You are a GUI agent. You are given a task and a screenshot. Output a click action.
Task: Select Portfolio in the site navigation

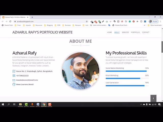(x=135, y=32)
